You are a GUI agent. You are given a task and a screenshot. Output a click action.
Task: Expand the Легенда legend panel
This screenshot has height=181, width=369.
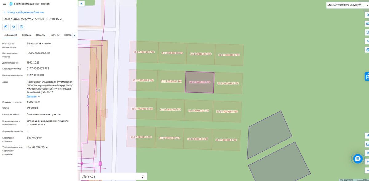[x=113, y=176]
